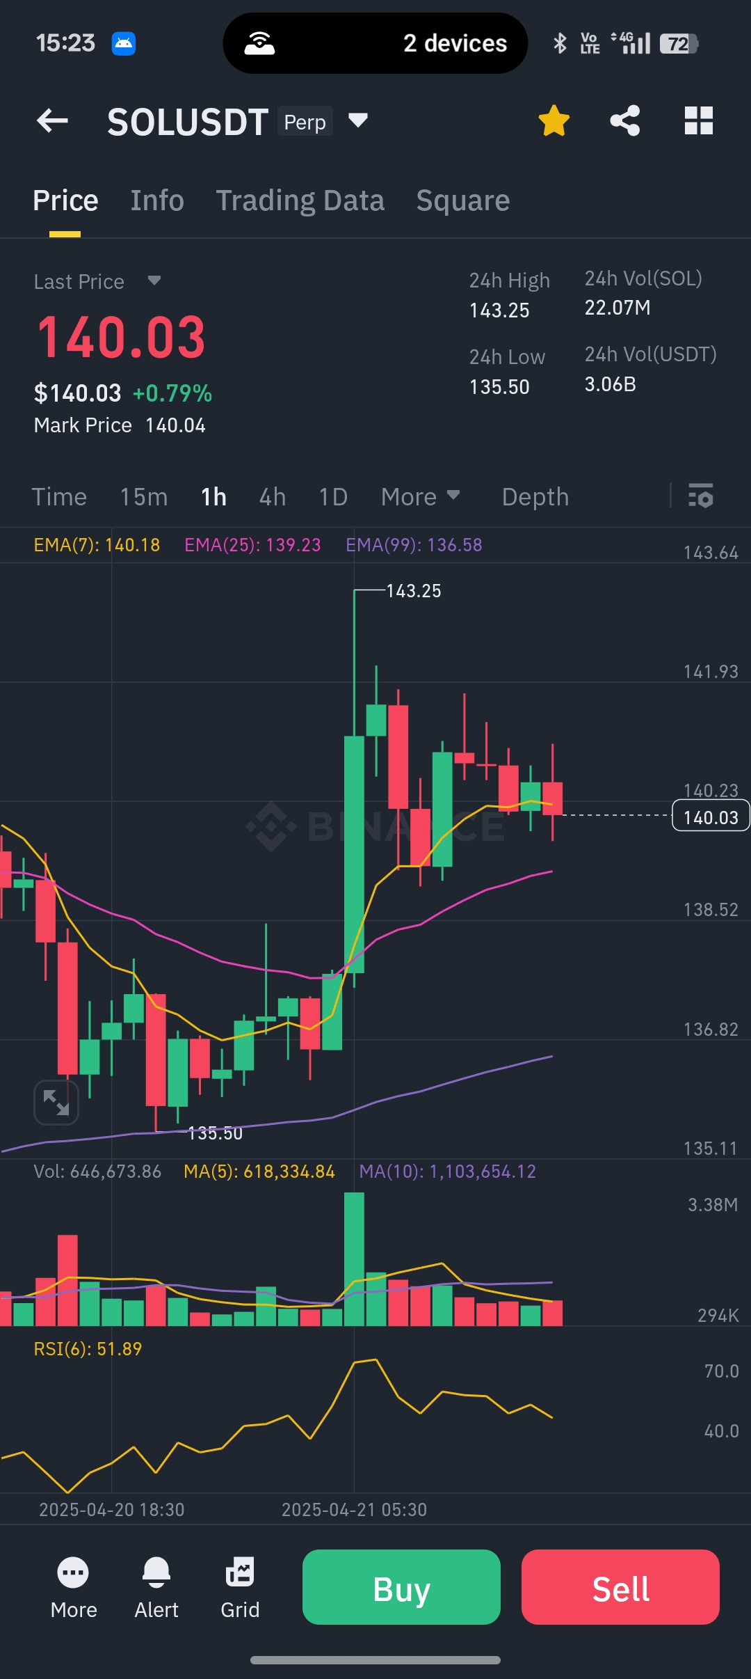Tap the tallest green volume bar
Screen dimensions: 751x1679
click(x=354, y=1259)
